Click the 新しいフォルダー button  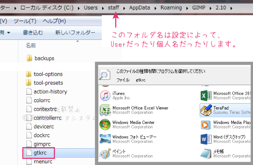click(75, 32)
